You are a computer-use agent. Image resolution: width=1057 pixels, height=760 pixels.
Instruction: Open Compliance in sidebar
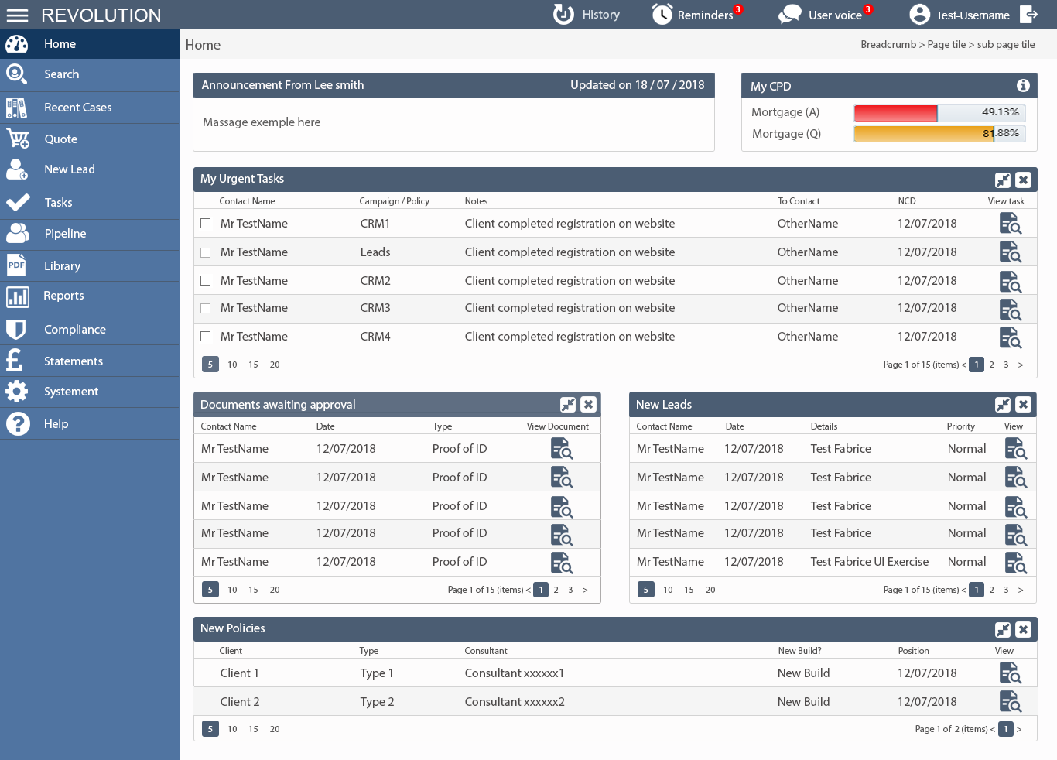90,330
